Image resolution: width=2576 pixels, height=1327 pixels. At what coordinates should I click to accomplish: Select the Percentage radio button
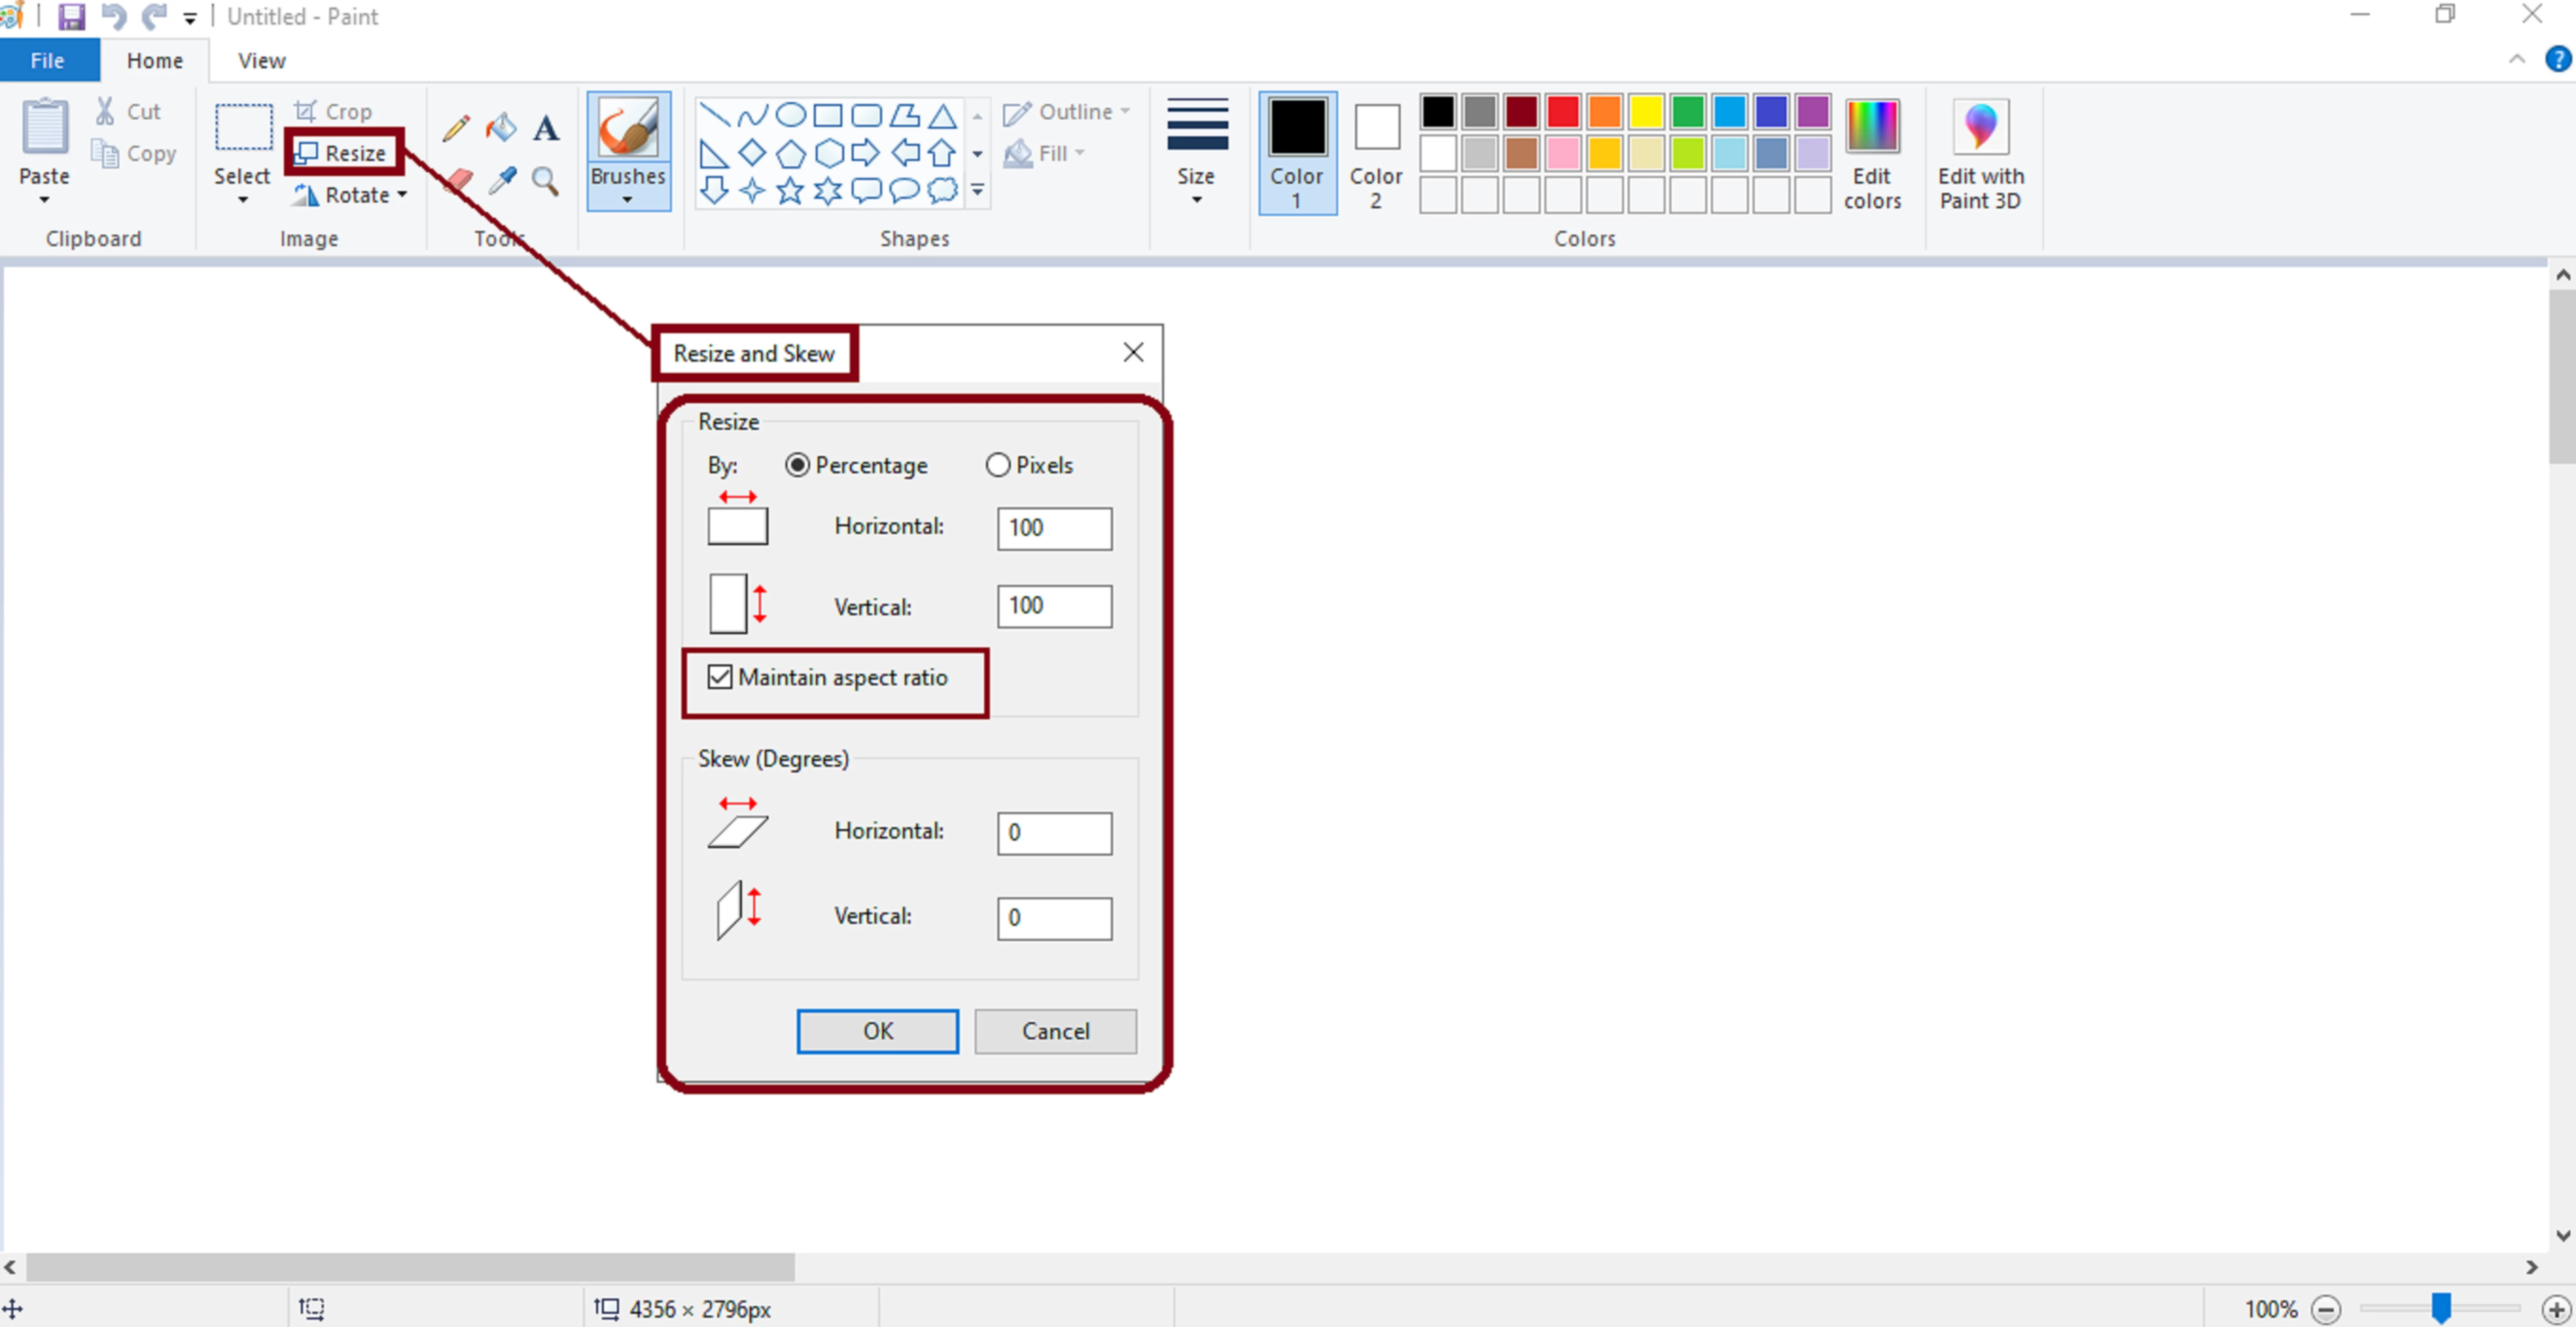797,465
